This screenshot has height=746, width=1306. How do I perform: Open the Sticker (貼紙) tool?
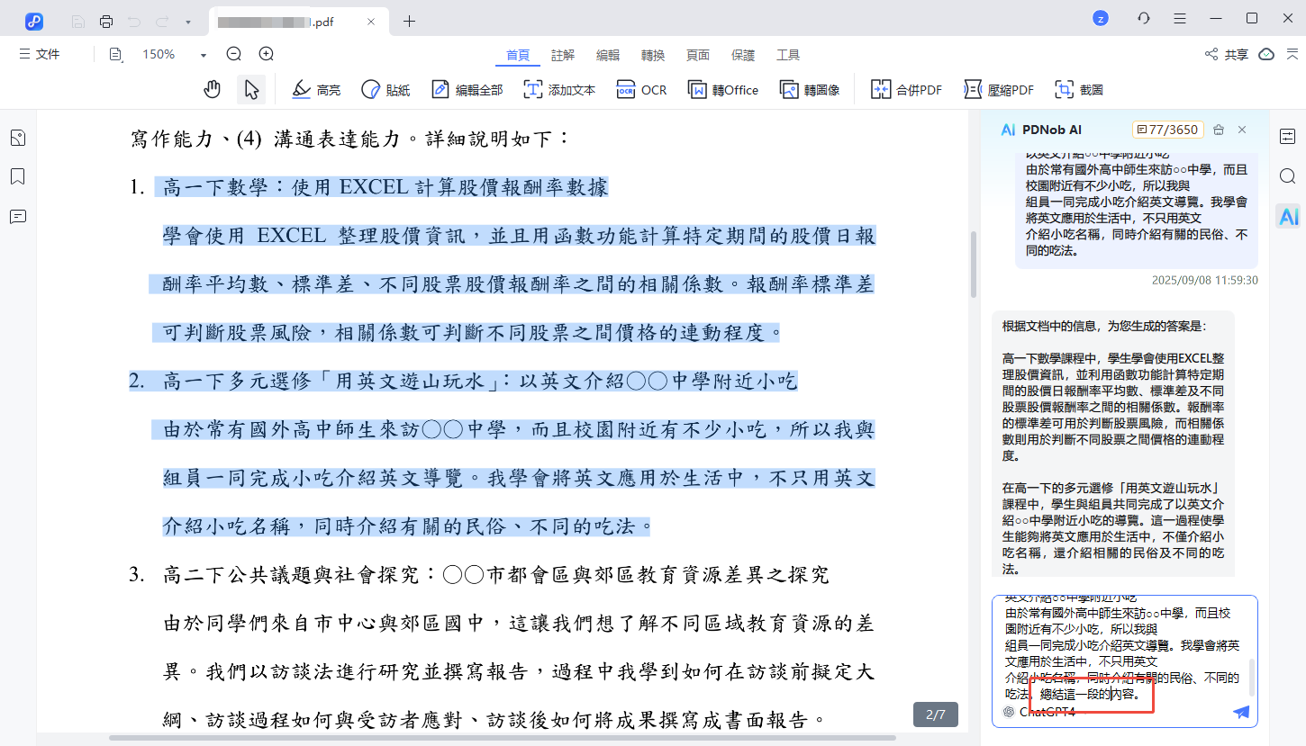tap(385, 89)
